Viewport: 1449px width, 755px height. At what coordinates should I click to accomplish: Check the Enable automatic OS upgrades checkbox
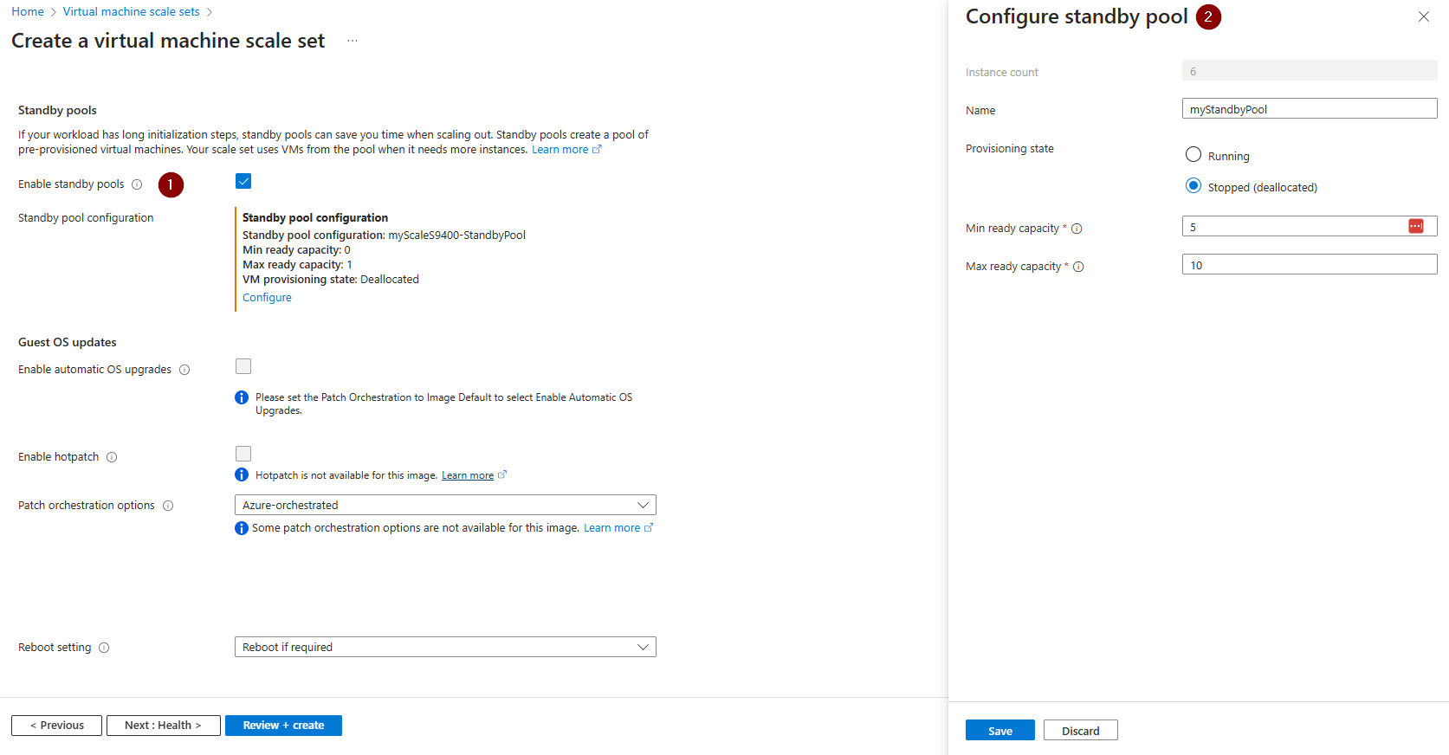tap(243, 366)
